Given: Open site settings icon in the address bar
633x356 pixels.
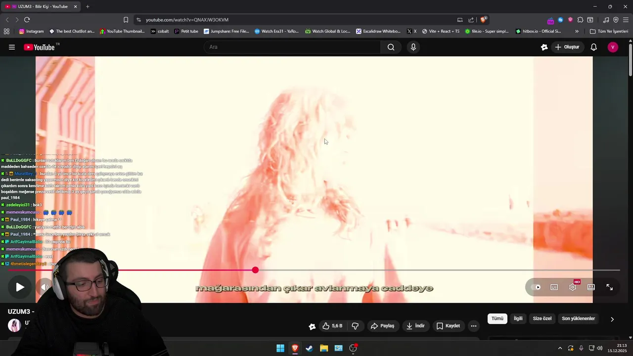Looking at the screenshot, I should coord(138,20).
